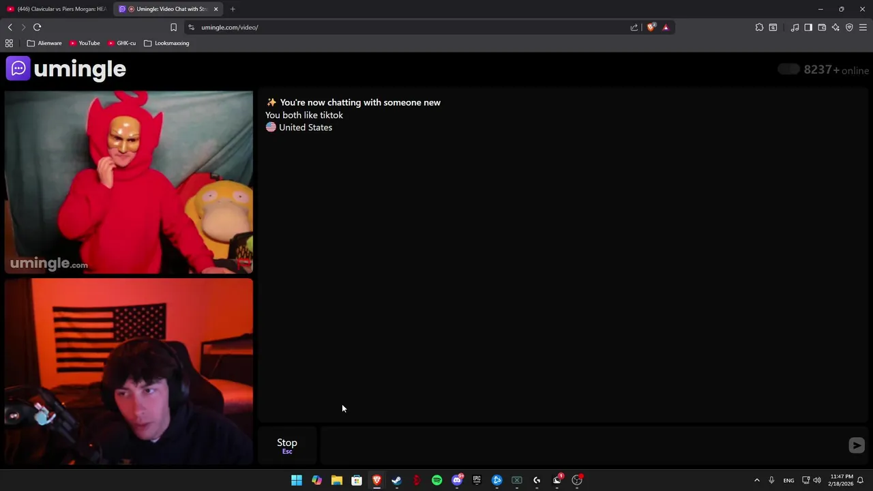Screen dimensions: 873x491
Task: Go forward in browser history
Action: pyautogui.click(x=23, y=27)
